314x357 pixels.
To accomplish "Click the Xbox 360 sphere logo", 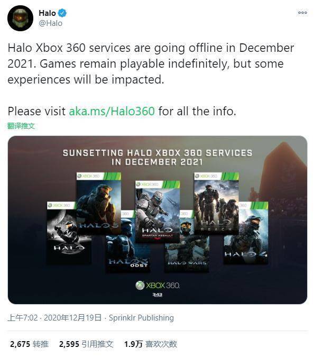I will pyautogui.click(x=140, y=285).
